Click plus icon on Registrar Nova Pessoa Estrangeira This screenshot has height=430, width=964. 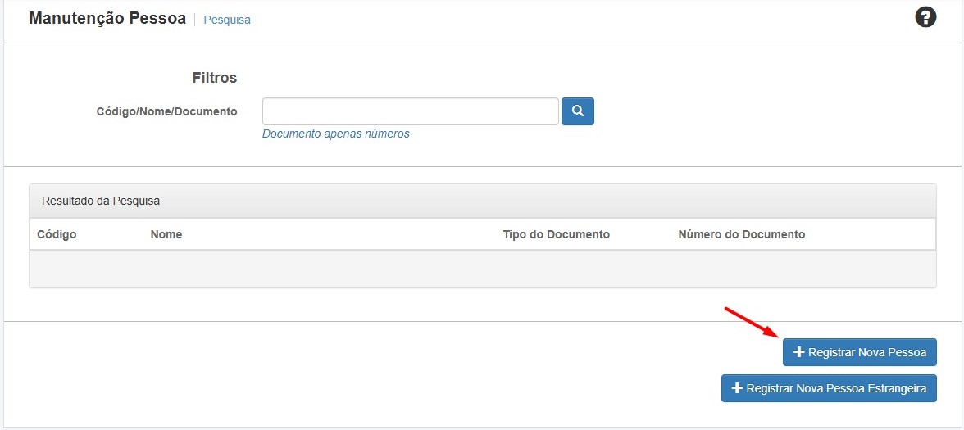[x=737, y=388]
